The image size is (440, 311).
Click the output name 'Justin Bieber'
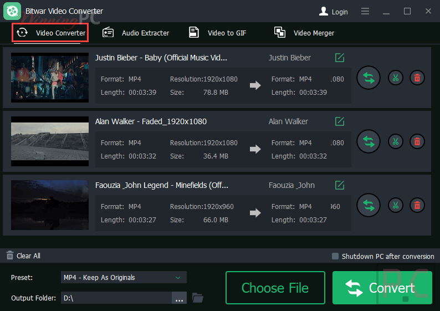pyautogui.click(x=290, y=58)
